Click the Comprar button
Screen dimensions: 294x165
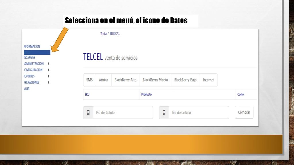tap(244, 112)
